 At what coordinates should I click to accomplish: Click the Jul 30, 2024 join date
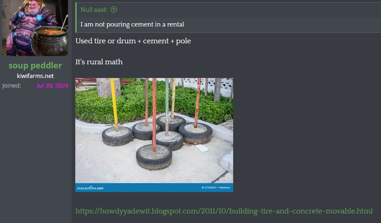(x=52, y=86)
